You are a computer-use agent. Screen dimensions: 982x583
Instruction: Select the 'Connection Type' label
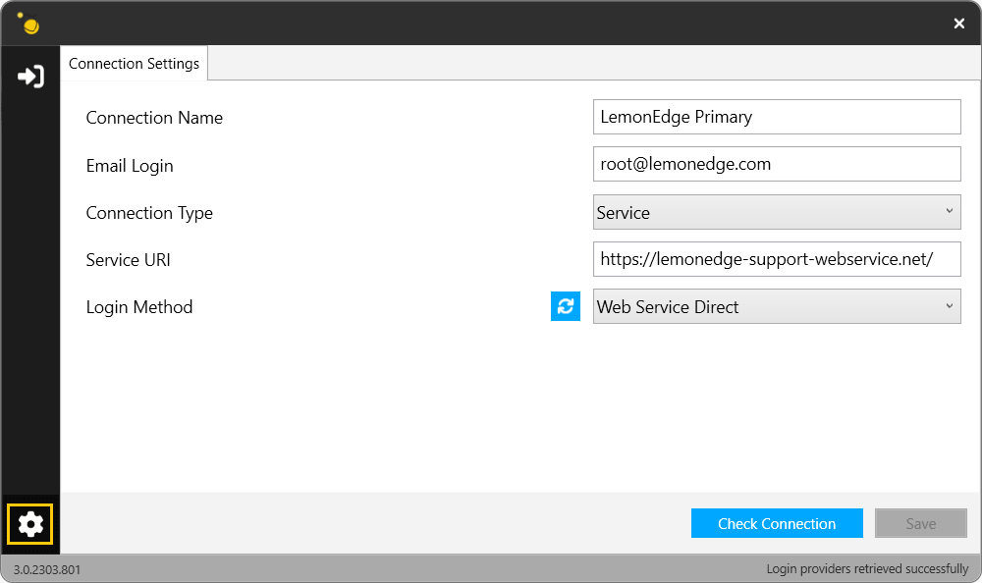point(149,213)
